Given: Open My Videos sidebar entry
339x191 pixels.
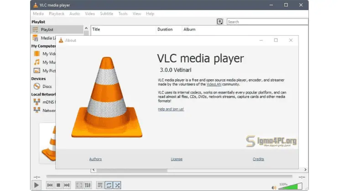Looking at the screenshot, I should [x=45, y=54].
